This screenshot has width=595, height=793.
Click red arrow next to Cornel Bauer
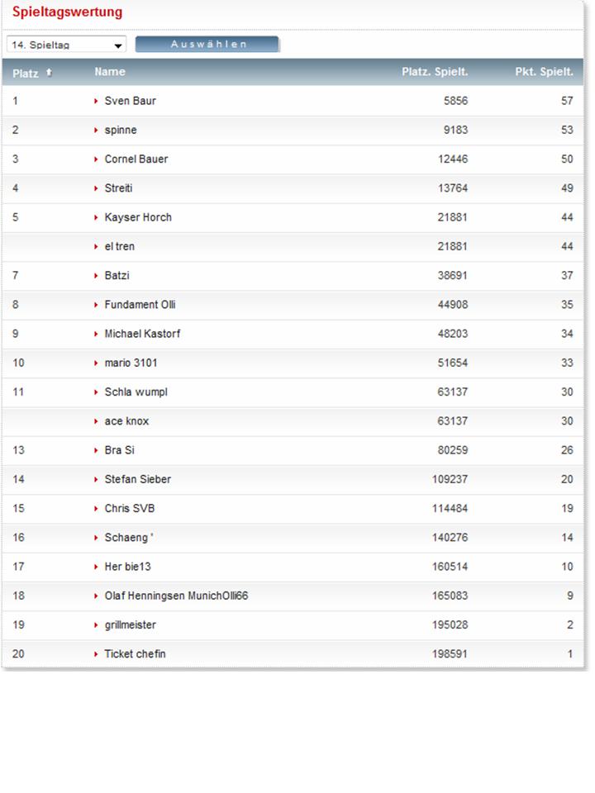click(x=97, y=159)
